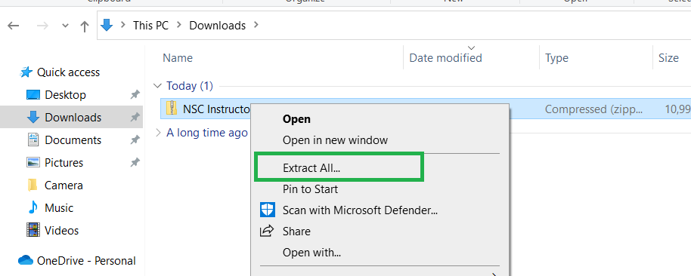Open the recent locations dropdown arrow

65,26
